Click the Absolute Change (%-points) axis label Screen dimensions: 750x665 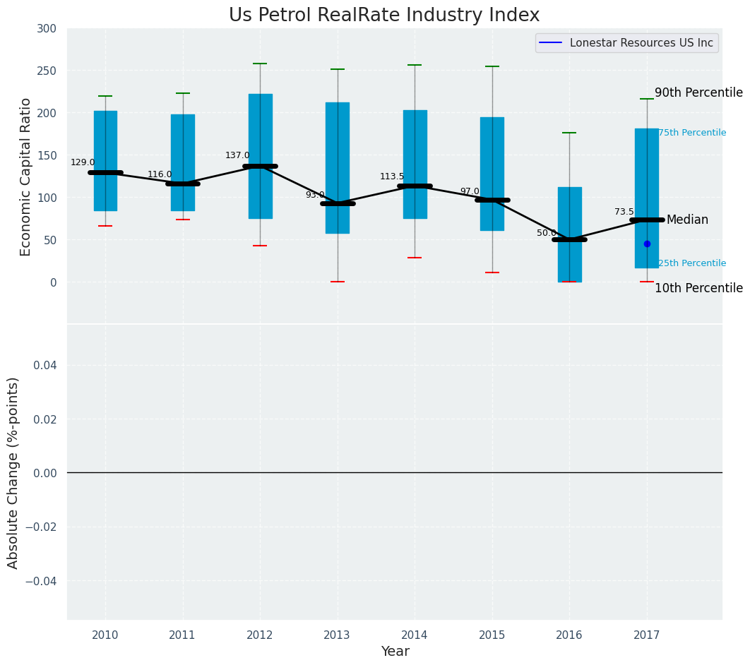click(x=13, y=472)
